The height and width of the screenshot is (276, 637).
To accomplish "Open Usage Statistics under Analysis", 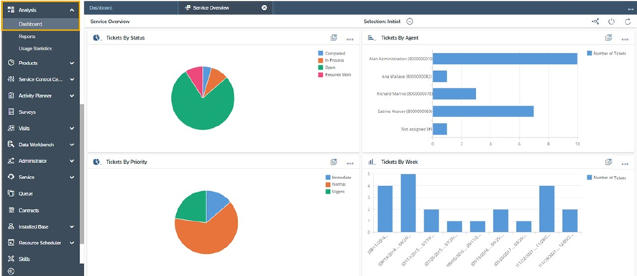I will click(x=35, y=48).
